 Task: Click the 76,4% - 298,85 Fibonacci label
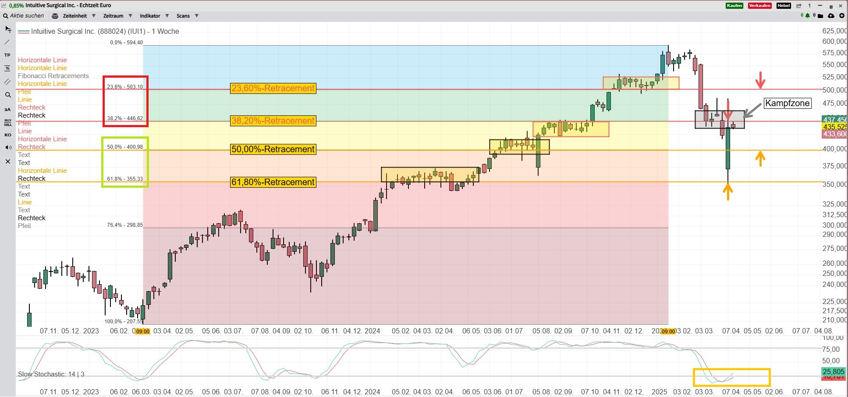point(125,225)
